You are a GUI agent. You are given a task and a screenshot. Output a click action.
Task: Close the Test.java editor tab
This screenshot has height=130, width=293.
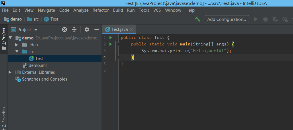(x=132, y=29)
